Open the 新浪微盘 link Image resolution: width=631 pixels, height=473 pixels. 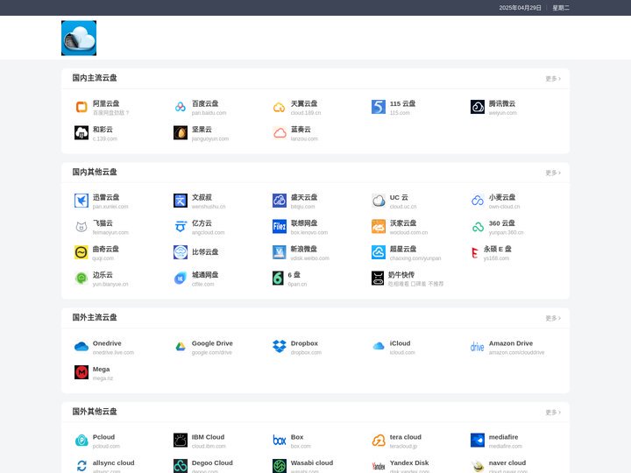pyautogui.click(x=304, y=249)
